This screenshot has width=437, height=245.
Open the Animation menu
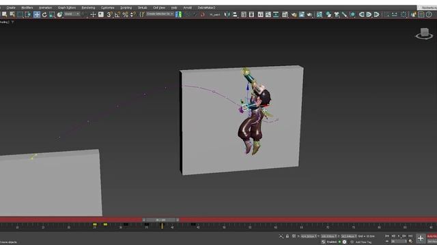[46, 7]
